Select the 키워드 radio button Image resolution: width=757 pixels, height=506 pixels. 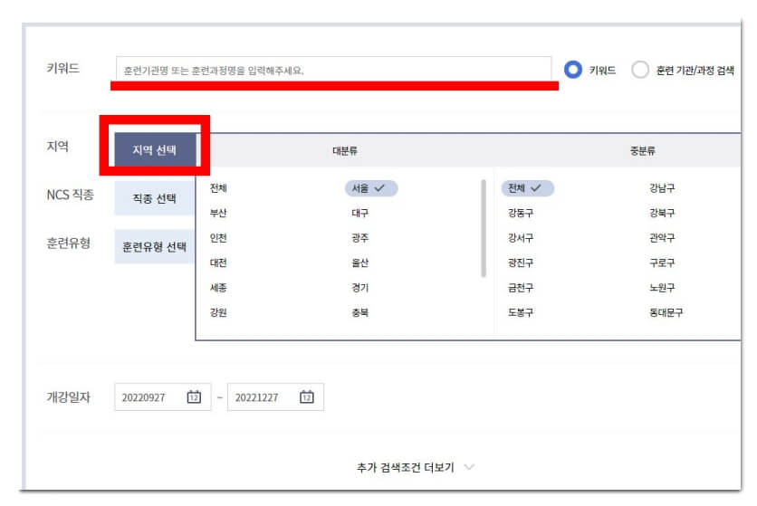pos(573,70)
